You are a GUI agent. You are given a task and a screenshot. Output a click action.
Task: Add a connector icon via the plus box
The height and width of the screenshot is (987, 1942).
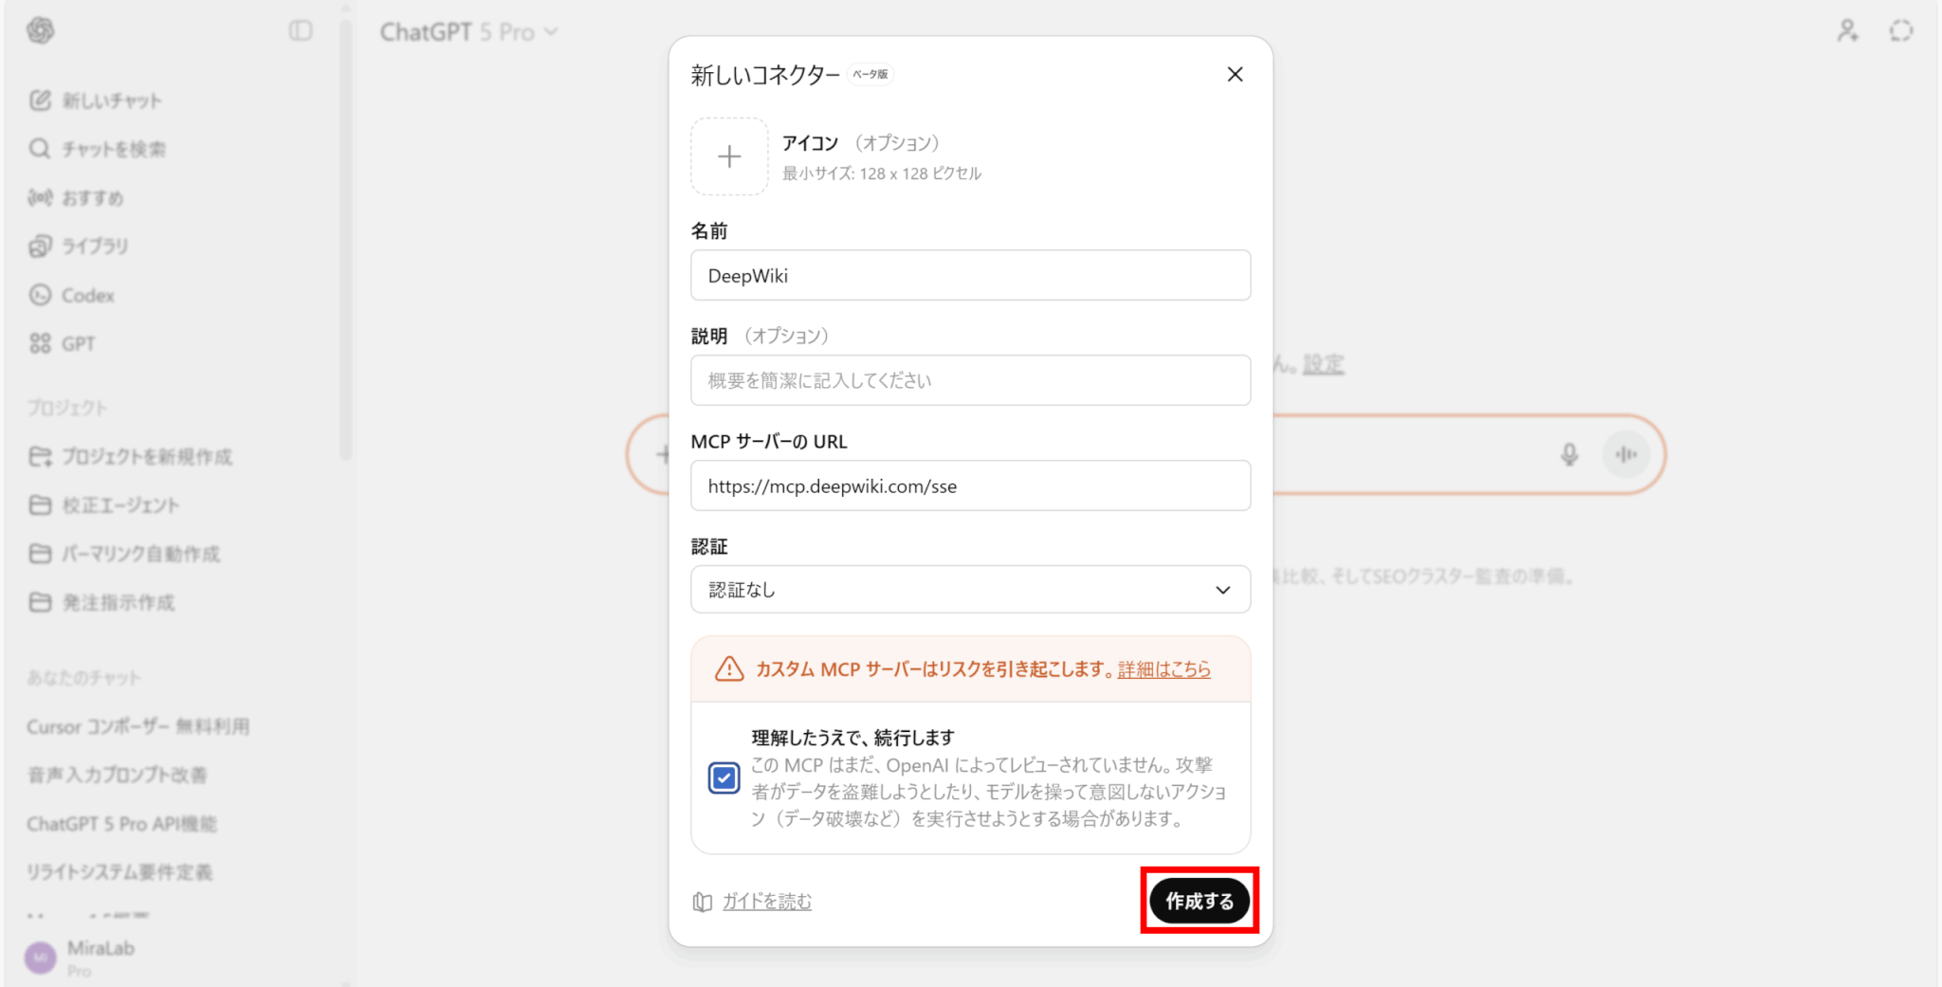[729, 156]
